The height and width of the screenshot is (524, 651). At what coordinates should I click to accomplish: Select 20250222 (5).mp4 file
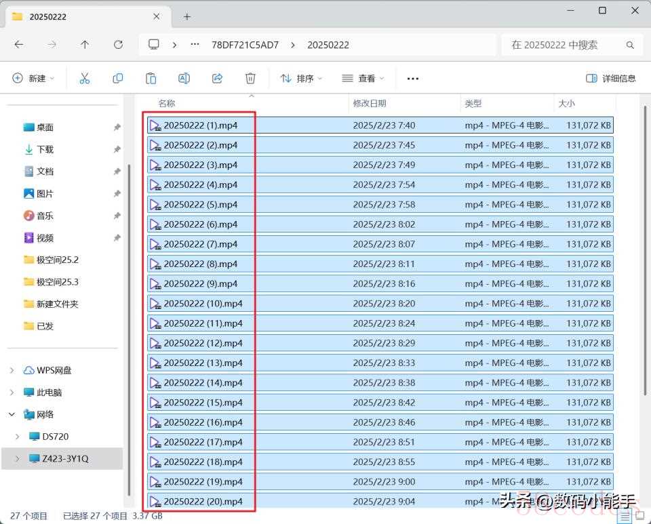[x=201, y=205]
